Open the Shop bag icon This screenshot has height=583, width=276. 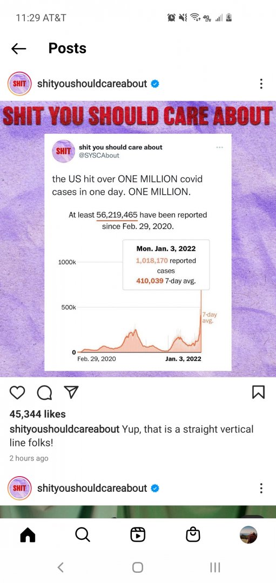click(x=193, y=535)
